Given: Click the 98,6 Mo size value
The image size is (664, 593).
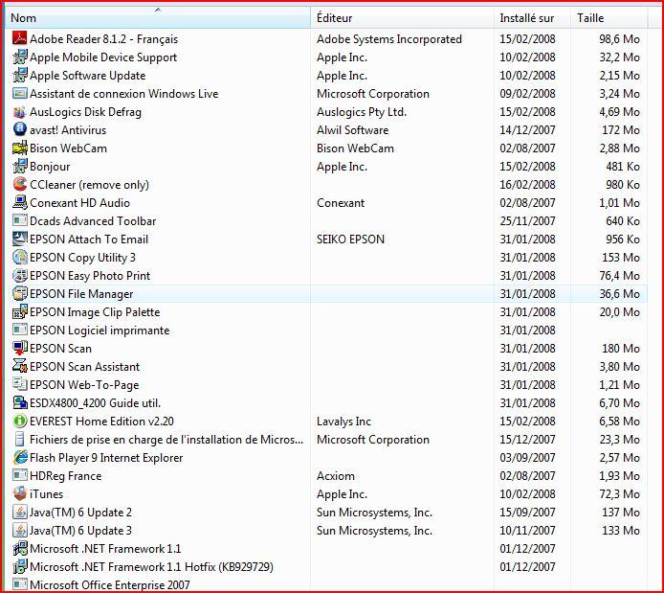Looking at the screenshot, I should [x=619, y=39].
